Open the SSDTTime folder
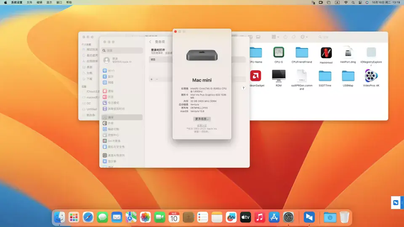This screenshot has height=227, width=404. tap(325, 76)
